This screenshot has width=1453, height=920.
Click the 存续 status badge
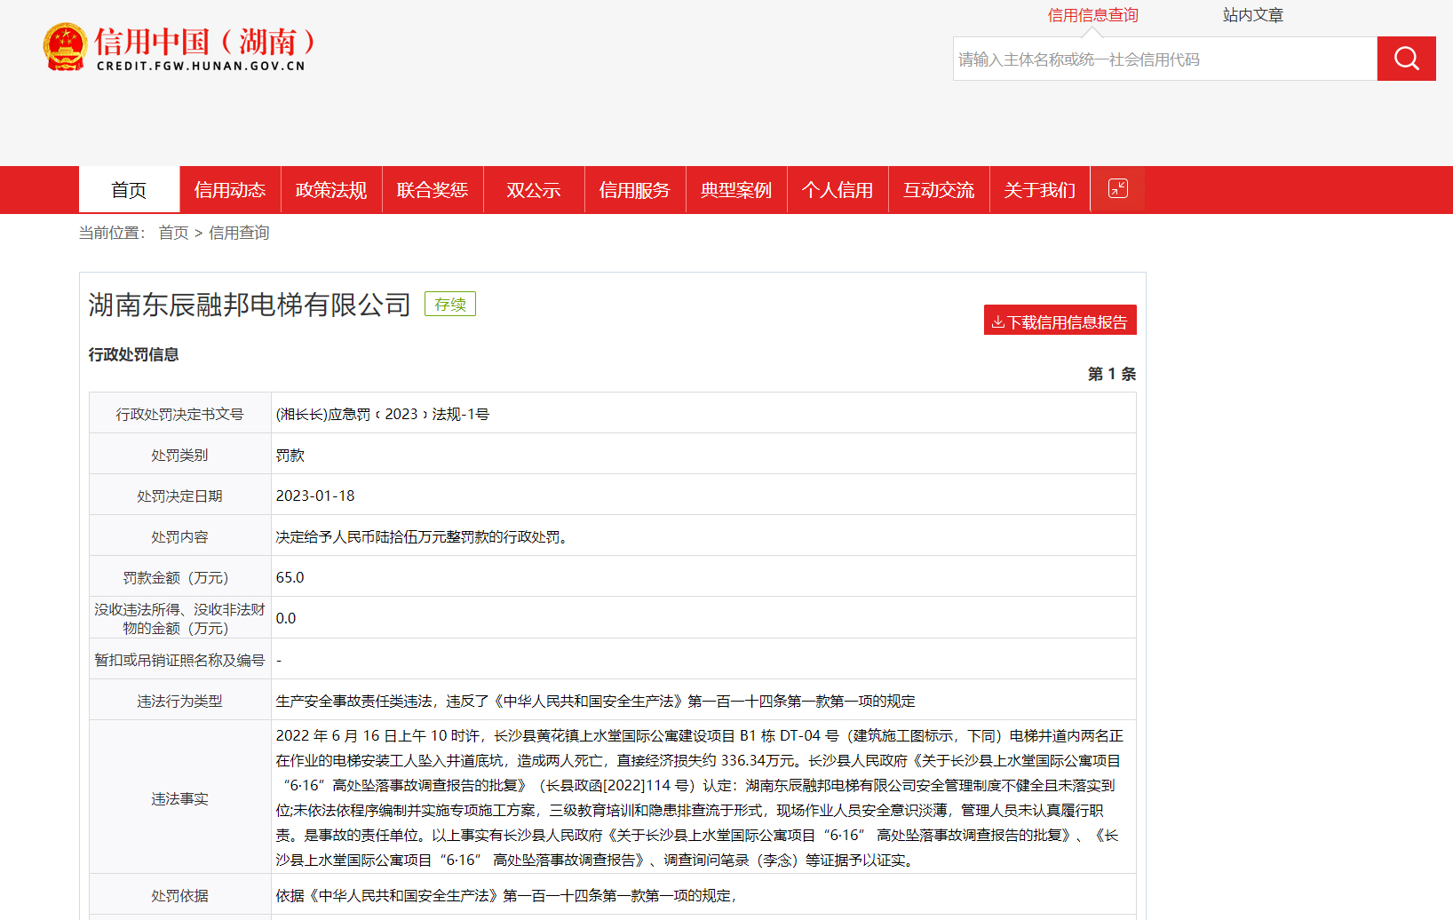(x=450, y=304)
